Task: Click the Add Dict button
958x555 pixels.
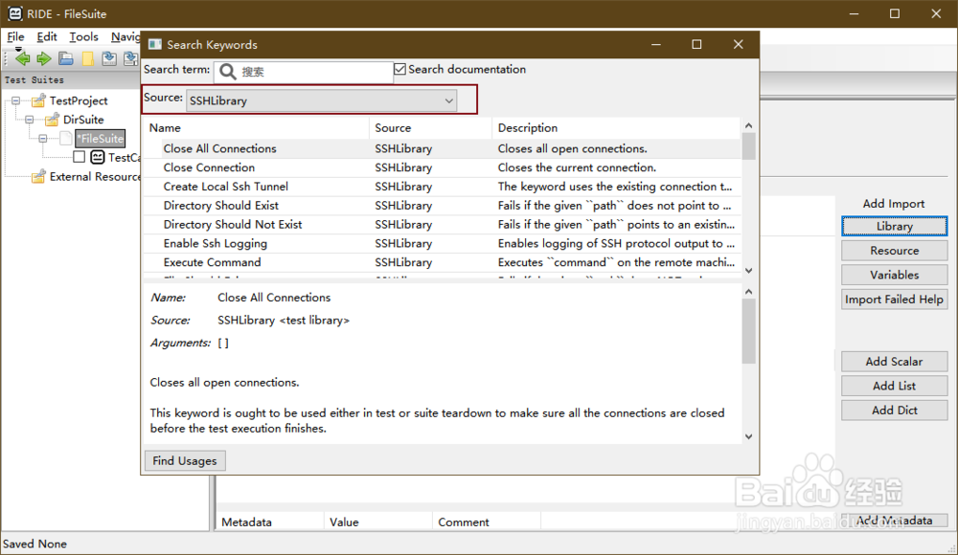Action: 895,411
